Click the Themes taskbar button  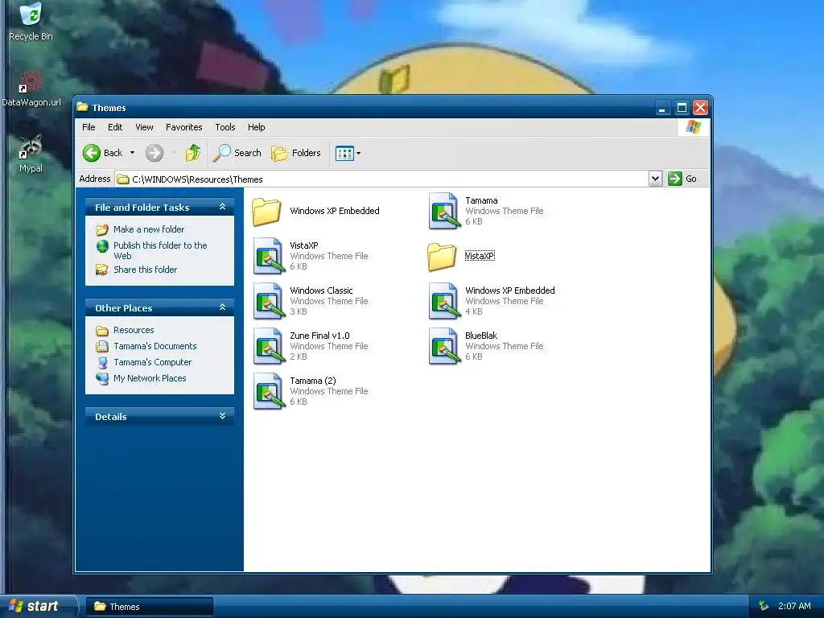[x=149, y=607]
